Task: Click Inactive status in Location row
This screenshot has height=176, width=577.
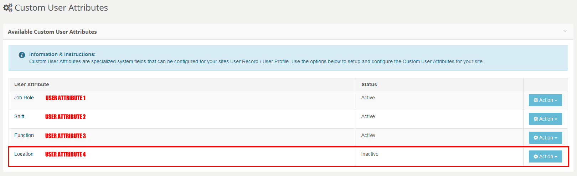Action: (x=370, y=154)
